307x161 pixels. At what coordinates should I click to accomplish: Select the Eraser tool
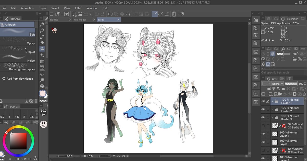42,43
